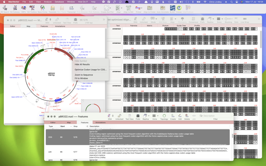
Task: Click Prefs icon in pBR322 Map window
Action: point(76,21)
